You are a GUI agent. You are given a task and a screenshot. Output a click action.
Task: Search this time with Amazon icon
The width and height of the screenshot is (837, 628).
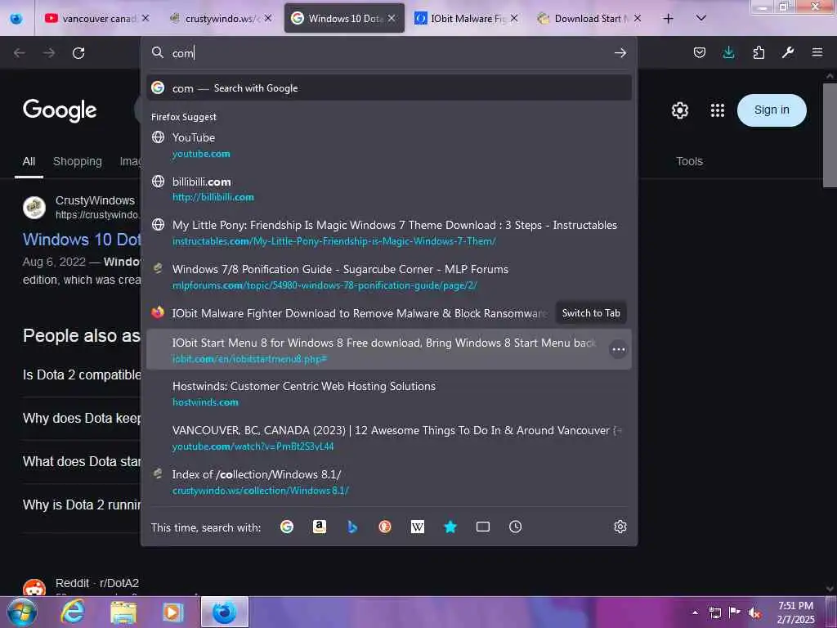click(320, 527)
